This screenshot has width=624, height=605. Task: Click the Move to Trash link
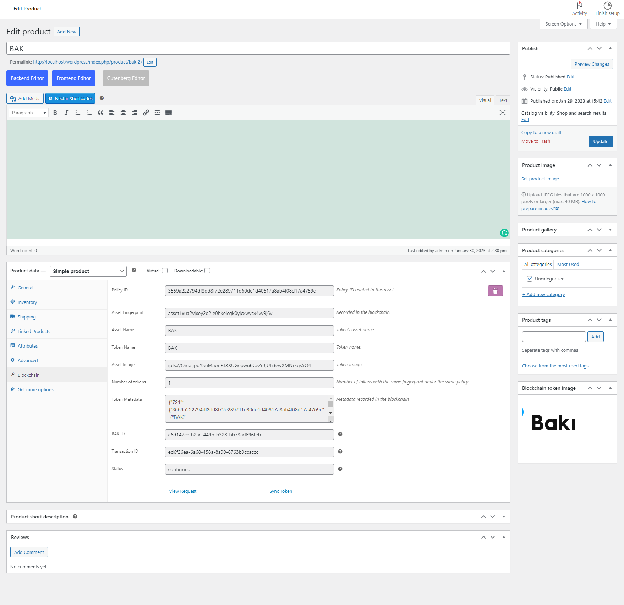[x=536, y=141]
